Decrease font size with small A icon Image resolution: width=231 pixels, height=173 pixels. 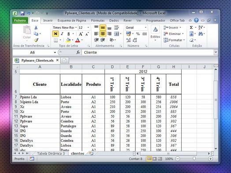tap(87, 34)
